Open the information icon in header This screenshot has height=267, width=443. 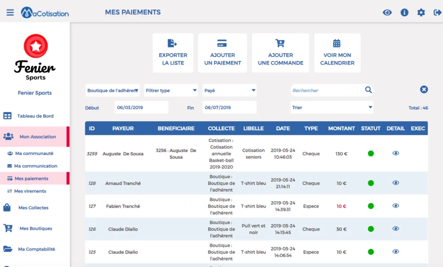click(404, 13)
